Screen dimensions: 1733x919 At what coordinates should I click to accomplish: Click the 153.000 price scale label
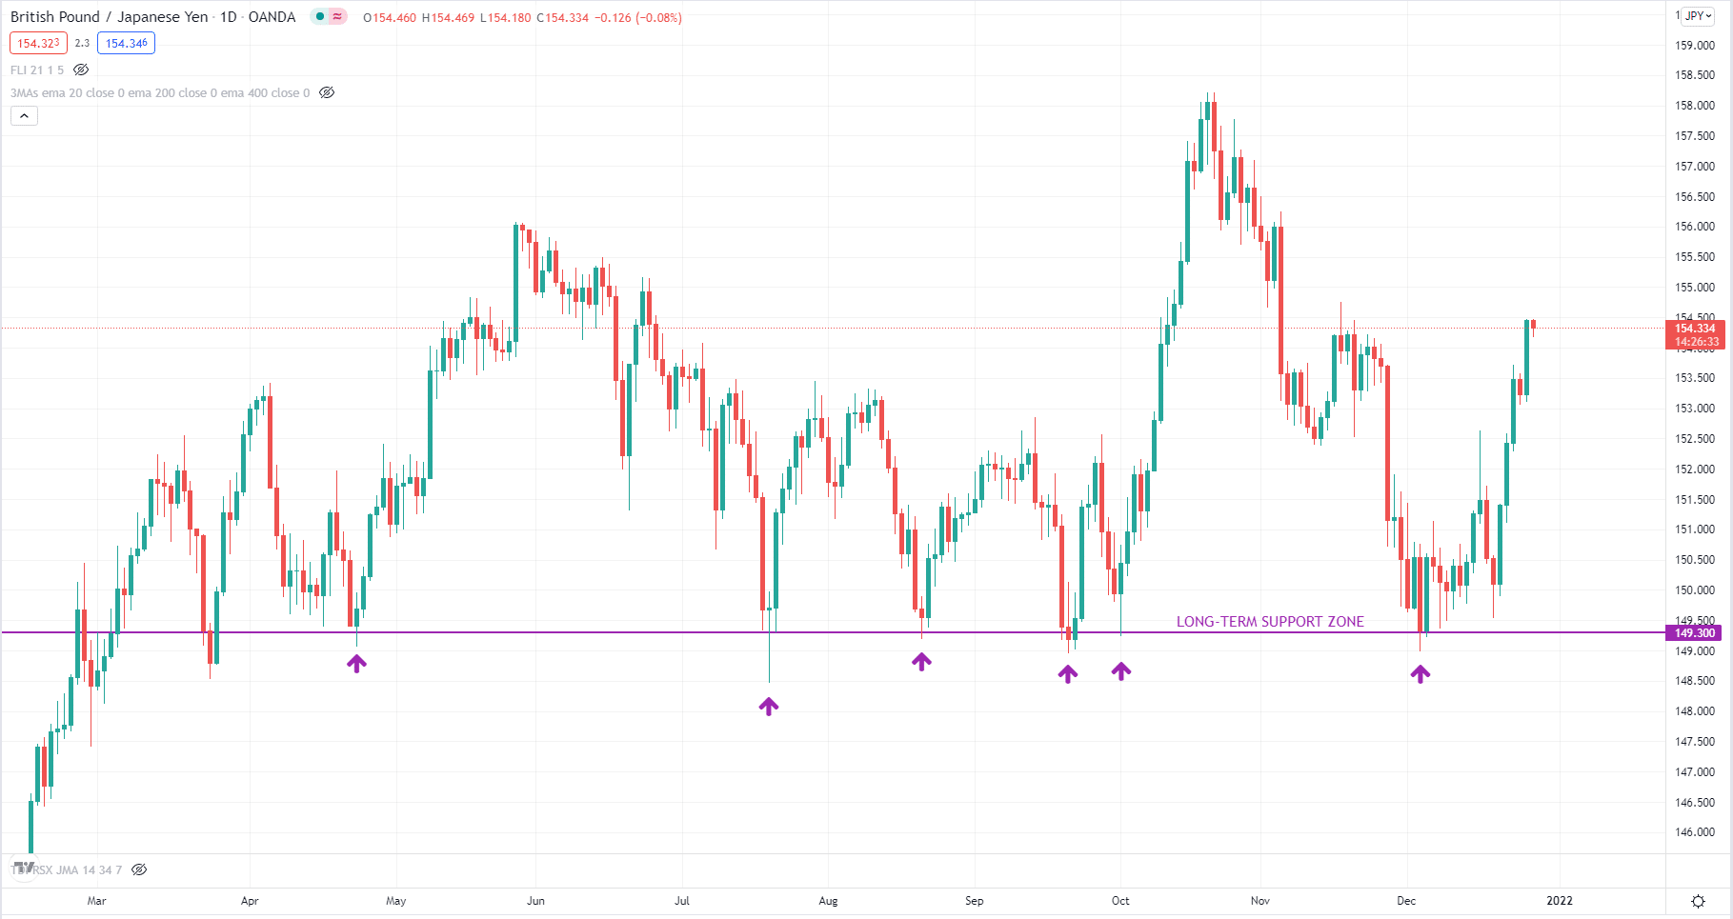click(1695, 409)
